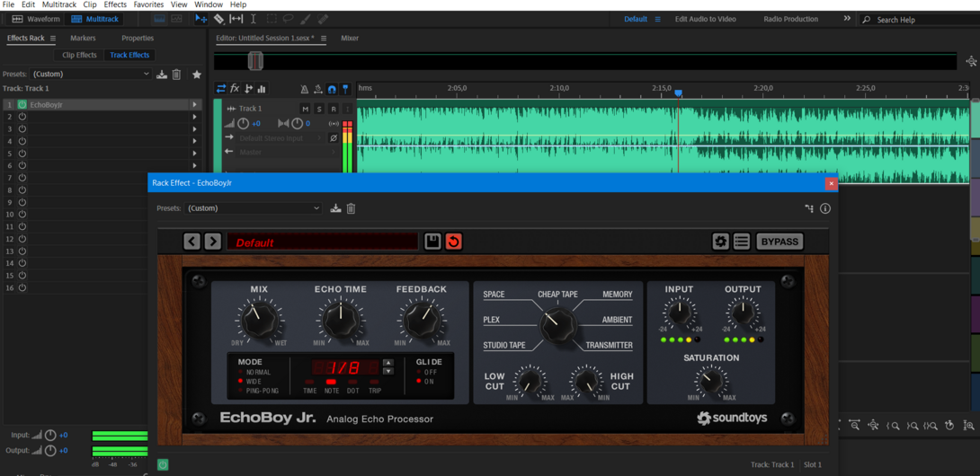The height and width of the screenshot is (476, 980).
Task: Click the info icon in Rack Effect window
Action: point(825,208)
